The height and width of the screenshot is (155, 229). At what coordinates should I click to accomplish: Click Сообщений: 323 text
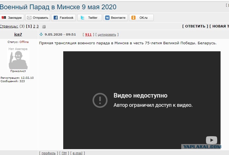(13, 81)
